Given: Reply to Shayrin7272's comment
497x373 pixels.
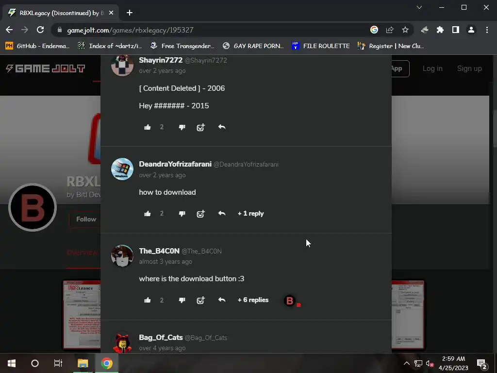Looking at the screenshot, I should [221, 127].
